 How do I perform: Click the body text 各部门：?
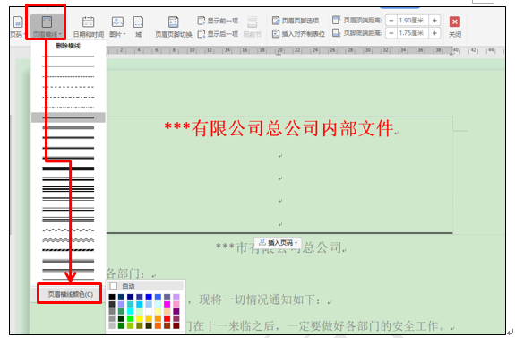coord(125,273)
